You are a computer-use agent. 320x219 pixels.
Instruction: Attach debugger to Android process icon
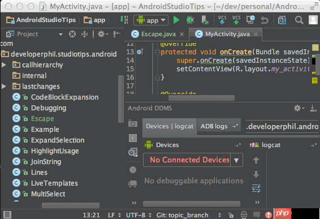(x=205, y=20)
